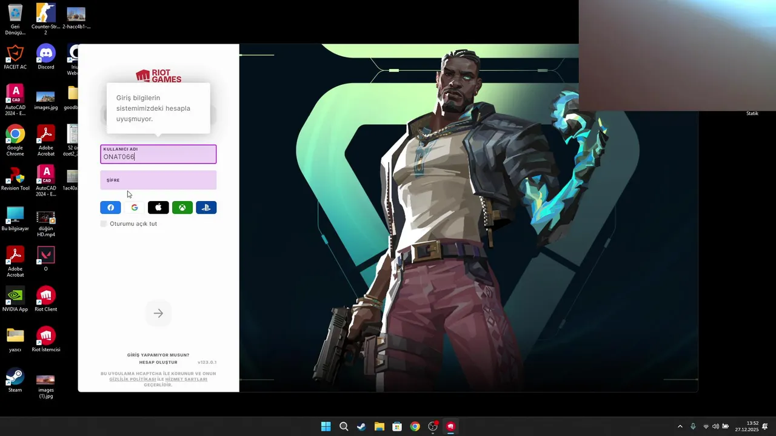This screenshot has height=436, width=776.
Task: Select the 'Riot Client' desktop shortcut
Action: coord(46,300)
